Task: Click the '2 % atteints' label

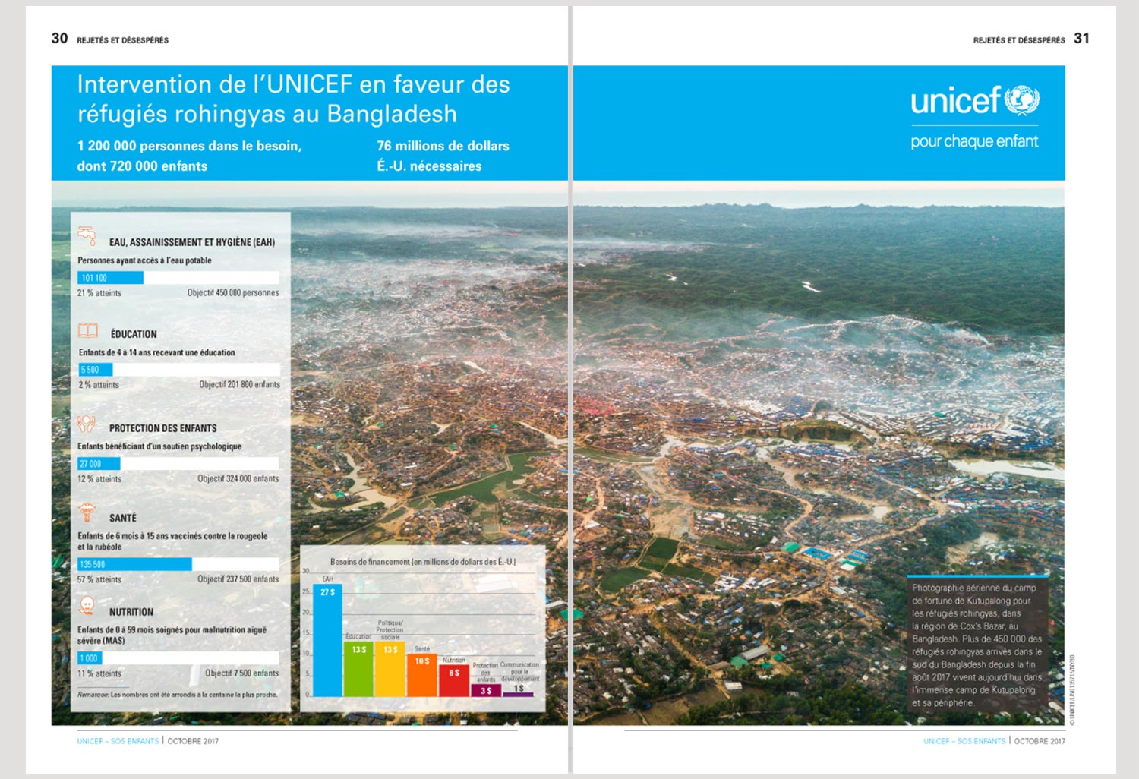Action: point(99,385)
